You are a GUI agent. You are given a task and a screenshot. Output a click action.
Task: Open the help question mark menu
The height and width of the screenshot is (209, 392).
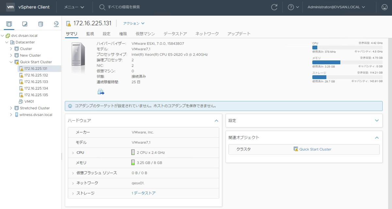click(x=293, y=7)
